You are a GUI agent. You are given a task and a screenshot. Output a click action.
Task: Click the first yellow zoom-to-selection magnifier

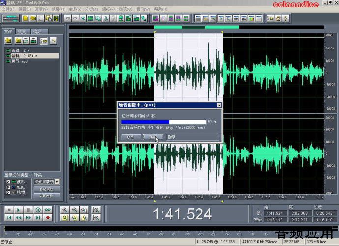click(x=65, y=217)
